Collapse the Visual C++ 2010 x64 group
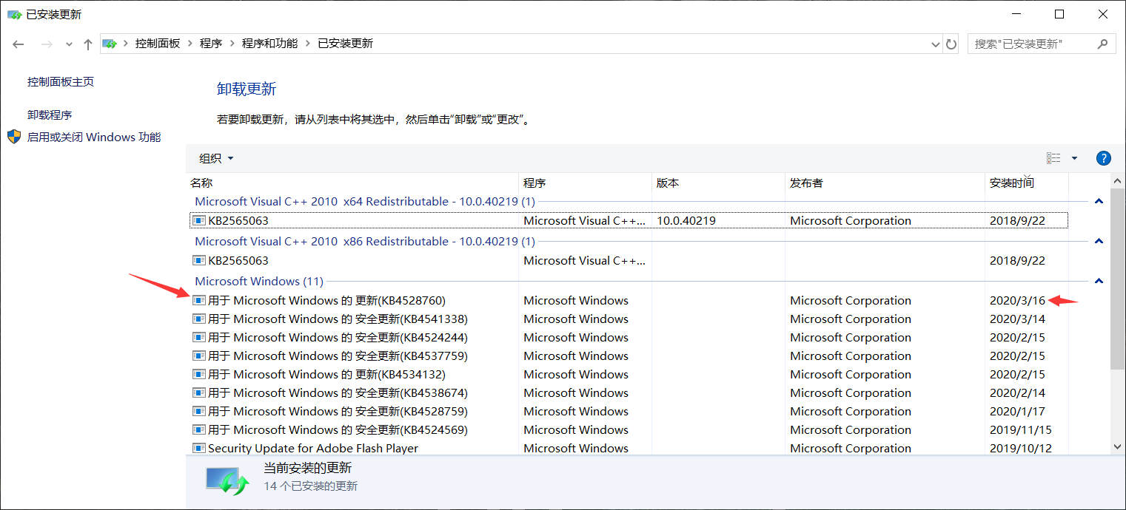This screenshot has height=510, width=1126. tap(1099, 201)
